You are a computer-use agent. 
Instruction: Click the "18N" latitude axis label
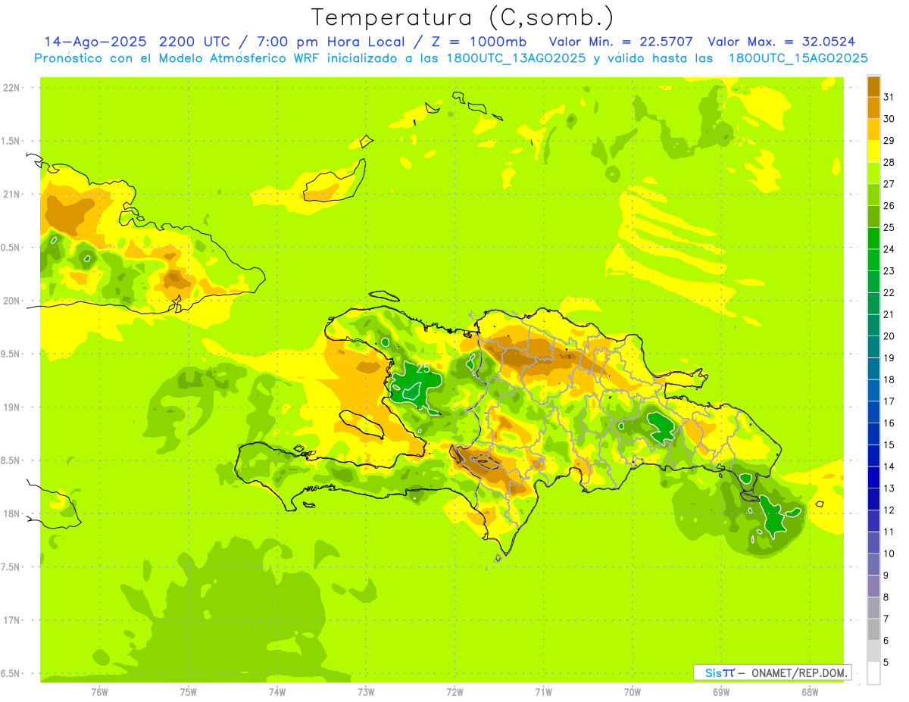point(12,513)
